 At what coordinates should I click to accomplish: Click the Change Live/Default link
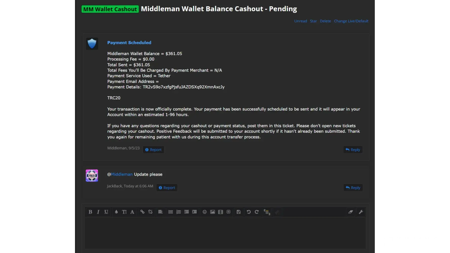click(x=351, y=21)
